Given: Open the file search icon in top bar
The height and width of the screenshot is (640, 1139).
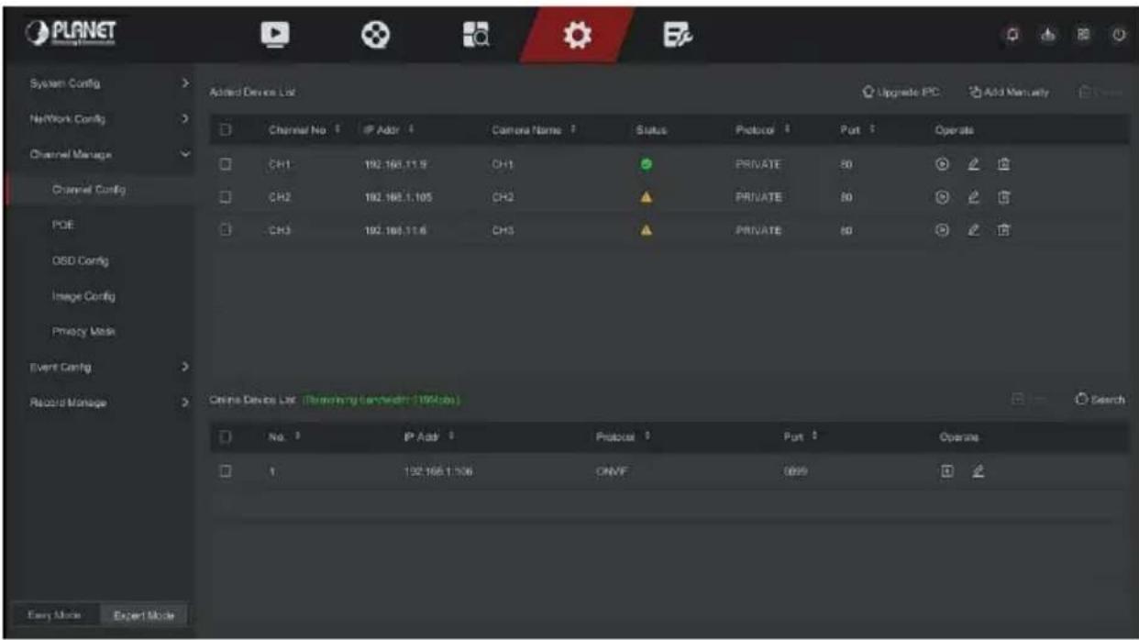Looking at the screenshot, I should pos(475,33).
